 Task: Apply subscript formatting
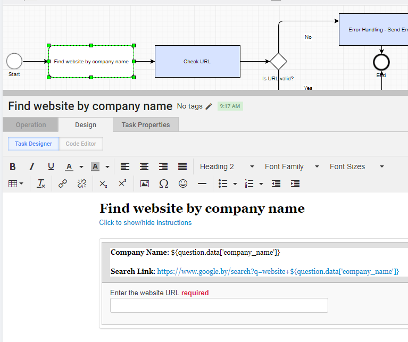(x=103, y=183)
